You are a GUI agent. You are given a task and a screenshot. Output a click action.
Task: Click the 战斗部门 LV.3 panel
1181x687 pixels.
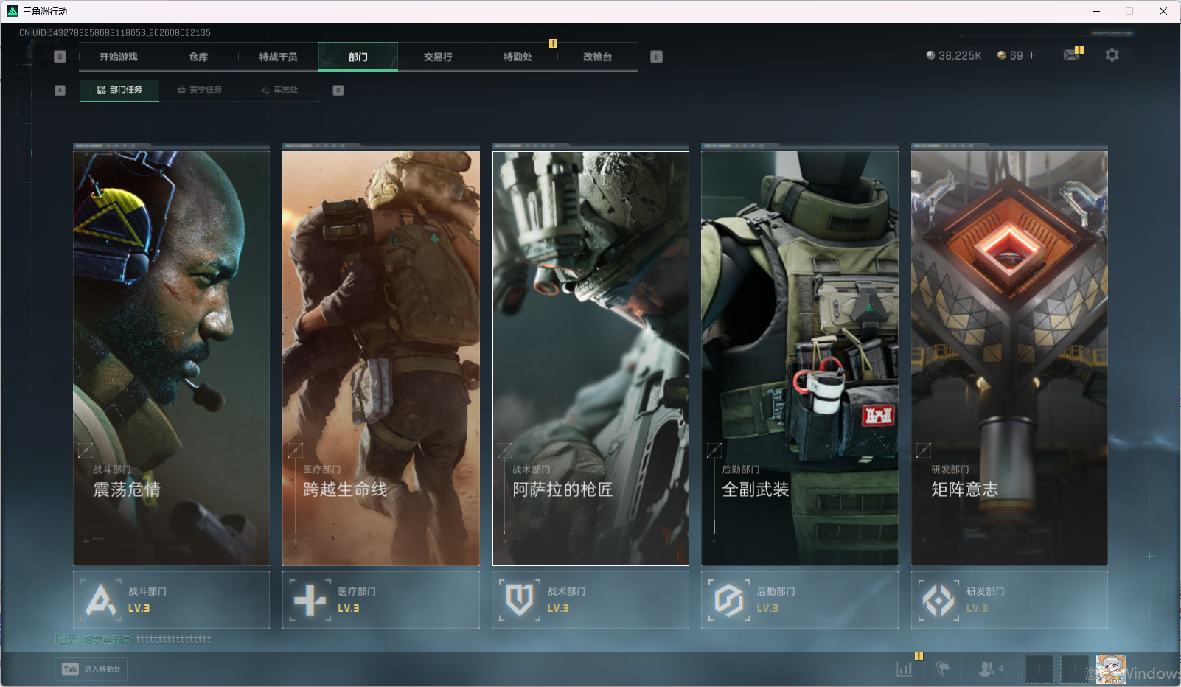click(x=172, y=600)
